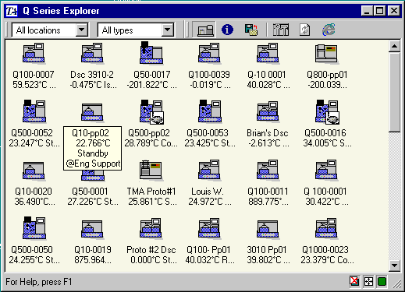405x292 pixels.
Task: Click the blue information icon in toolbar
Action: [x=227, y=30]
